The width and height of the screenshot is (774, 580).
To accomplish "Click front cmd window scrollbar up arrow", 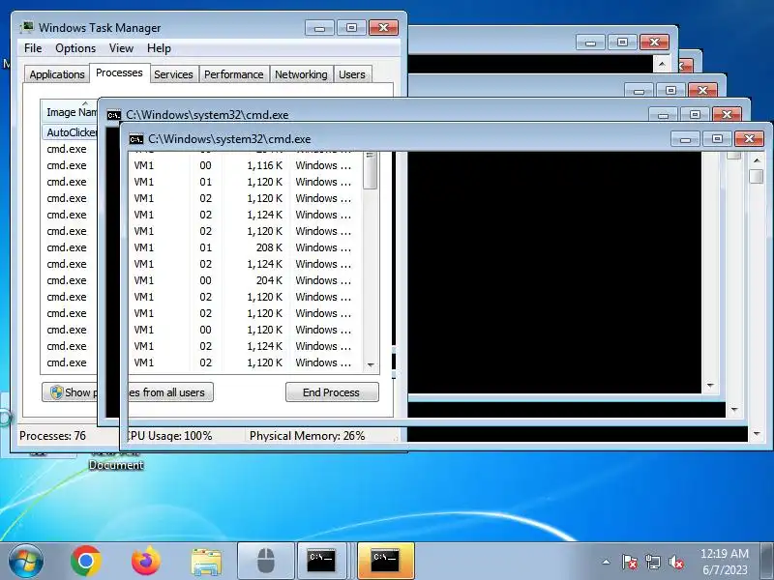I will coord(757,160).
